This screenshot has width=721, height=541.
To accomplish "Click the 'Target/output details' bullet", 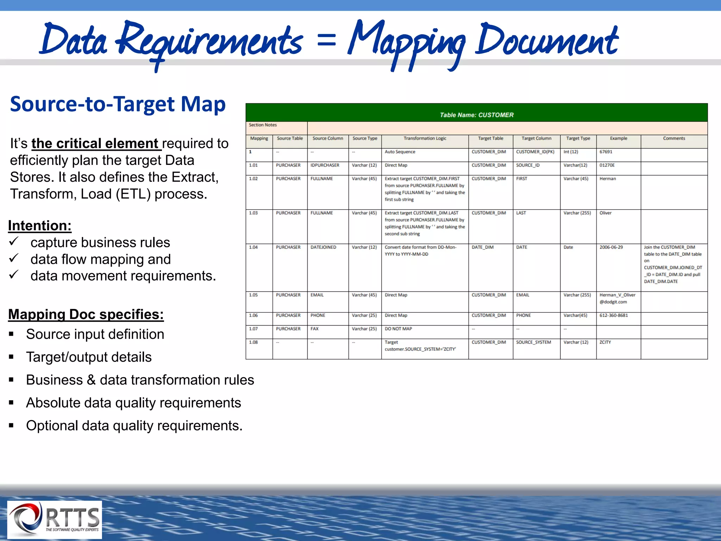I will 89,357.
